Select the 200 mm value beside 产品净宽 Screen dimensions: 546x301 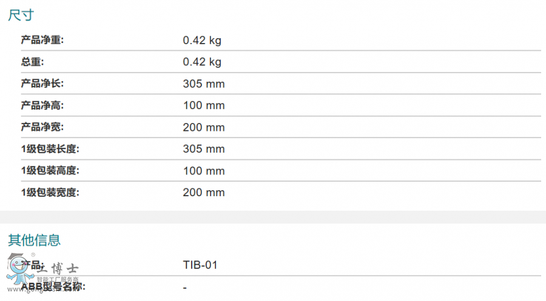[x=204, y=127]
